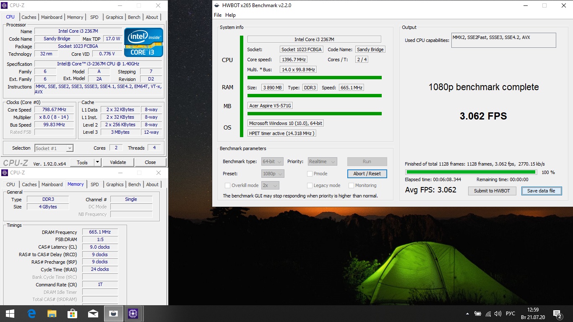Toggle the Legacy mode checkbox
Image resolution: width=573 pixels, height=322 pixels.
click(x=310, y=185)
